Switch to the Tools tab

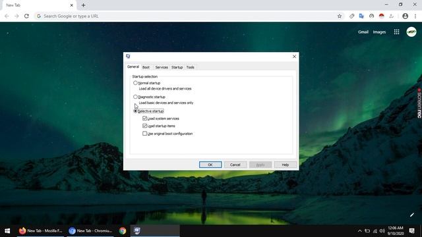pos(191,67)
